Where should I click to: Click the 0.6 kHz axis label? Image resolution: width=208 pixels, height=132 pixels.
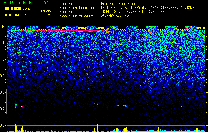3,125
